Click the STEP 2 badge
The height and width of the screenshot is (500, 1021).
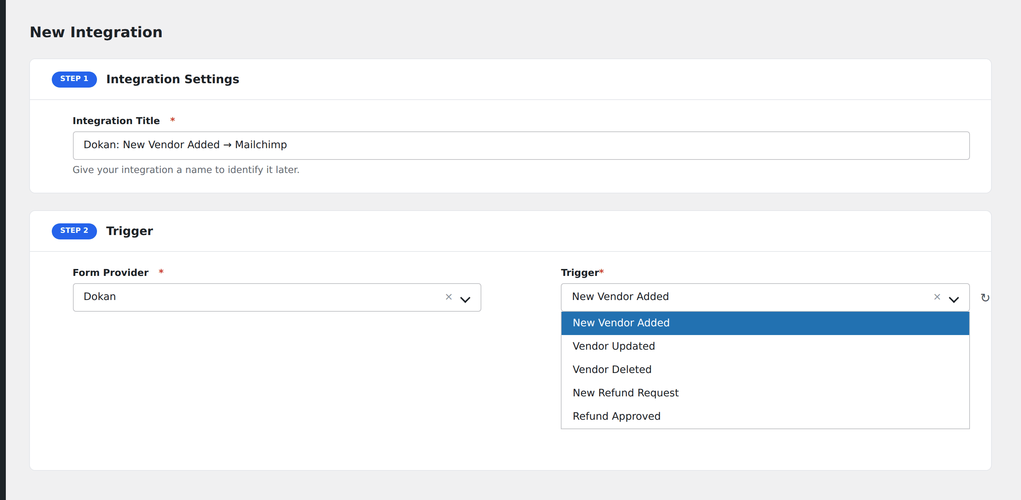pos(74,231)
